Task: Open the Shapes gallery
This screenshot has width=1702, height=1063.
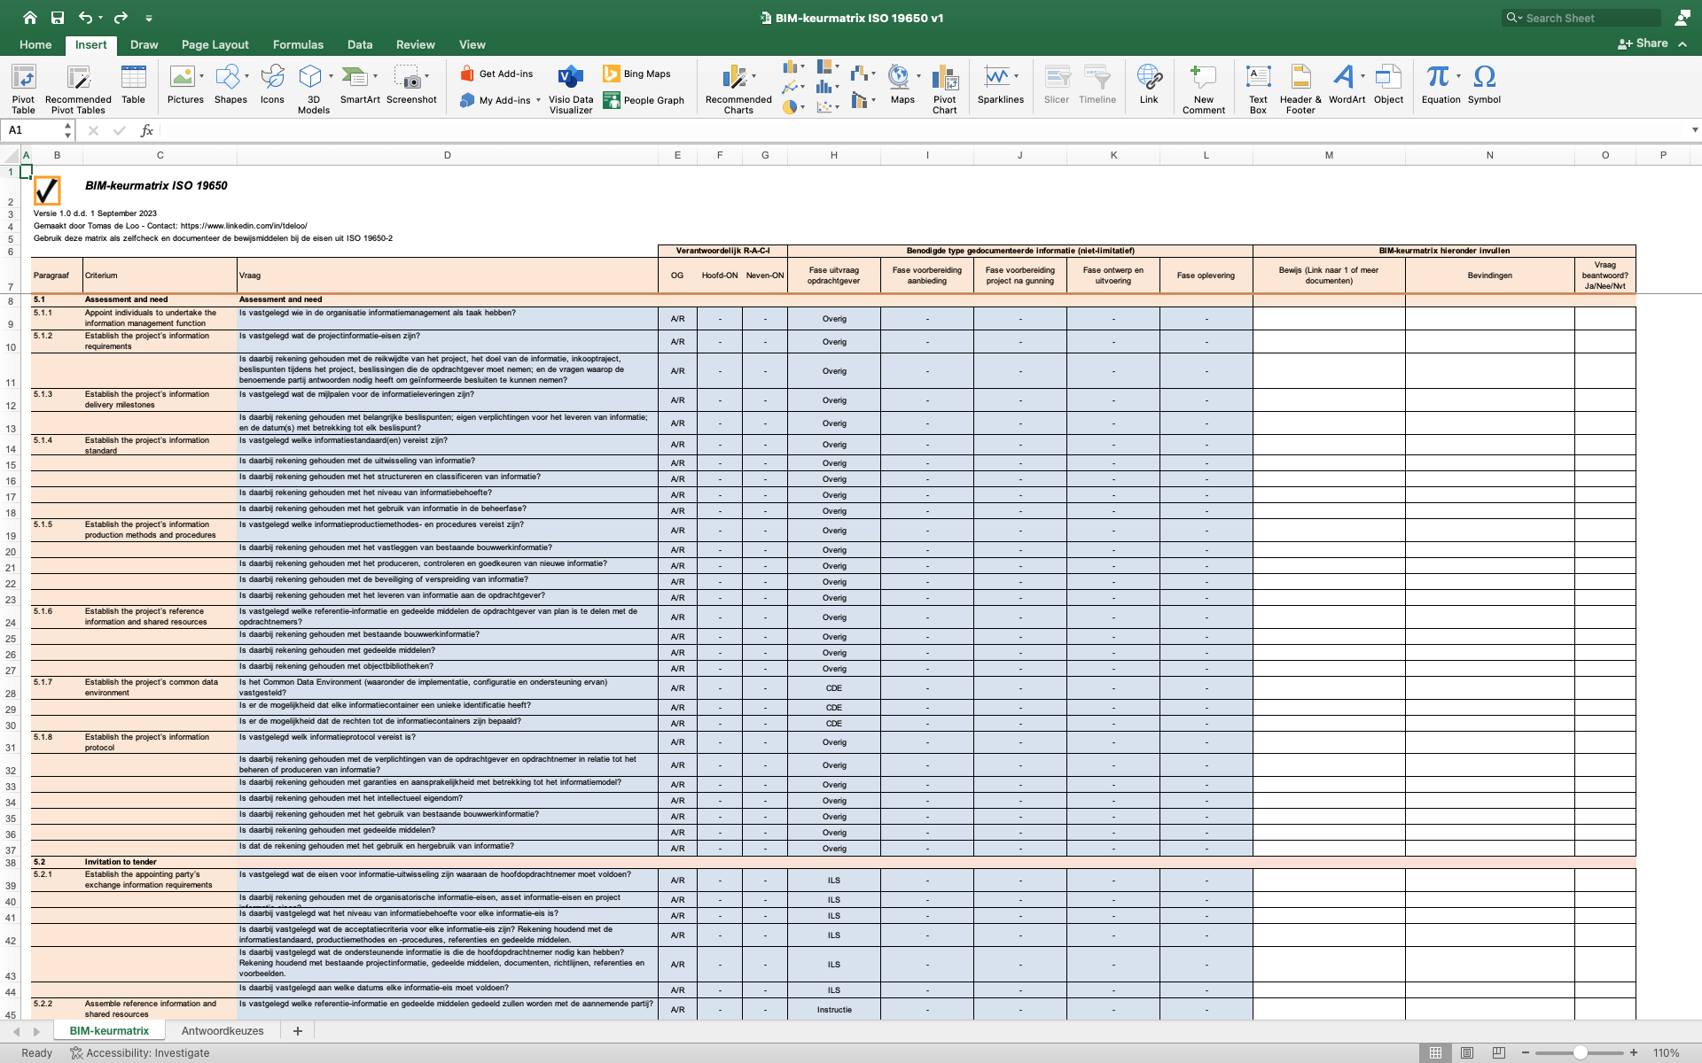Action: coord(230,84)
